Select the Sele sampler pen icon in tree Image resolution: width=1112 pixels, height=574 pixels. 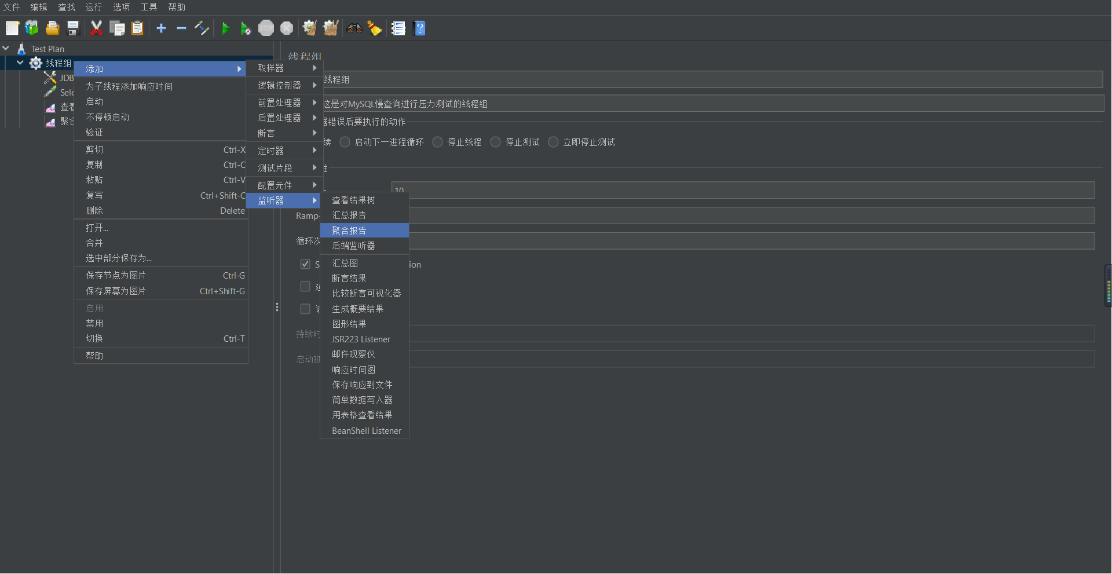(x=50, y=92)
